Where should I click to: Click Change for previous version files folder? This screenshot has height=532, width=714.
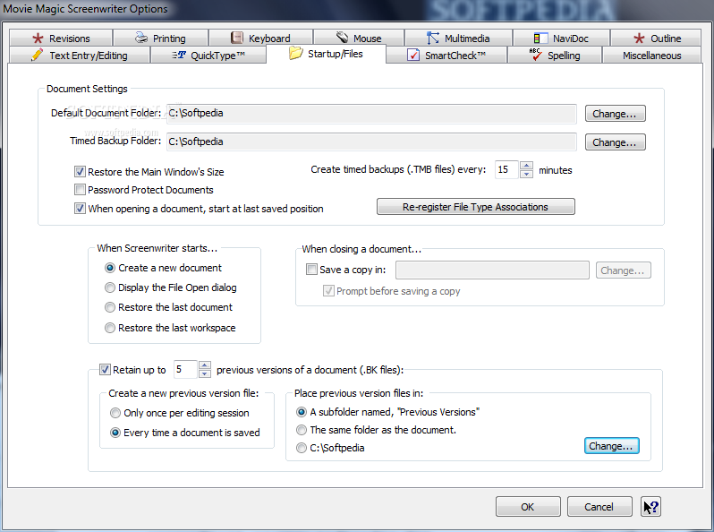pyautogui.click(x=611, y=446)
